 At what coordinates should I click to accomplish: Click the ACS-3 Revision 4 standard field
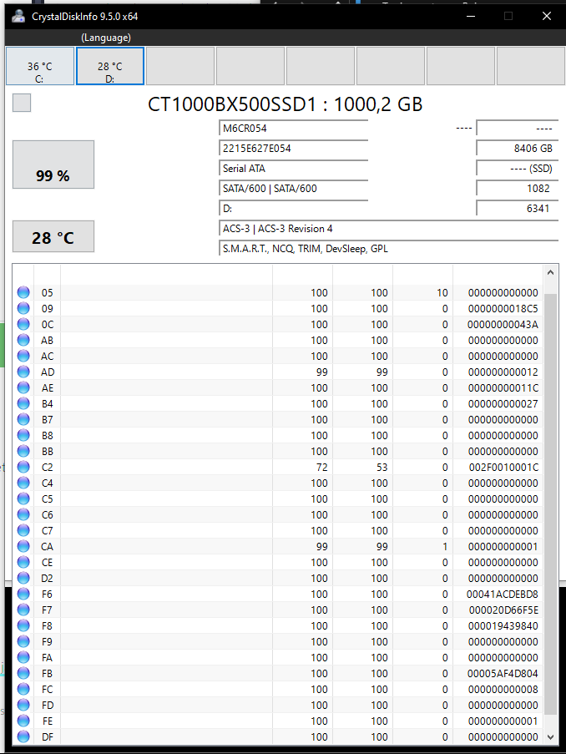click(x=388, y=229)
